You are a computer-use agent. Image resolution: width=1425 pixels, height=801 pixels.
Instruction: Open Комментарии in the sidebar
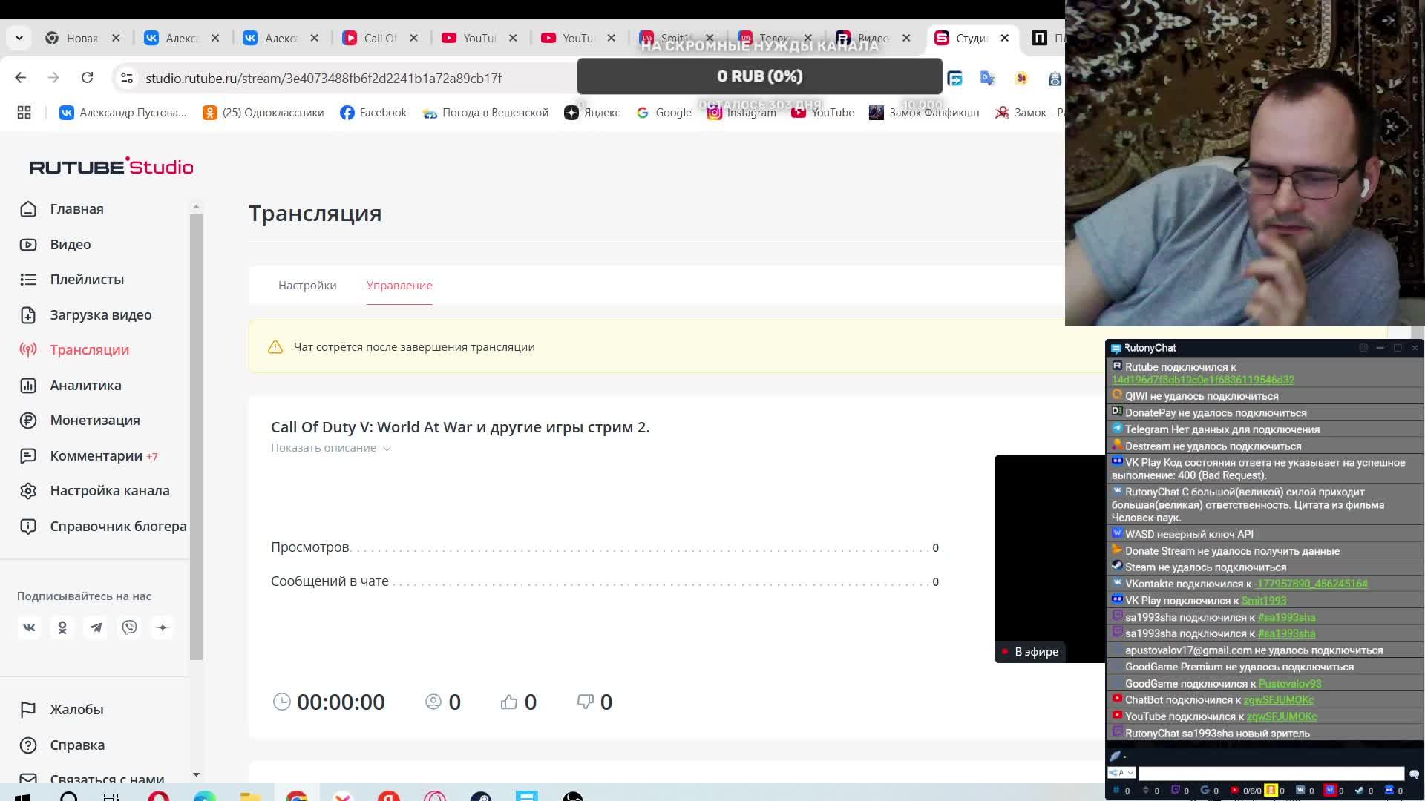[x=96, y=455]
